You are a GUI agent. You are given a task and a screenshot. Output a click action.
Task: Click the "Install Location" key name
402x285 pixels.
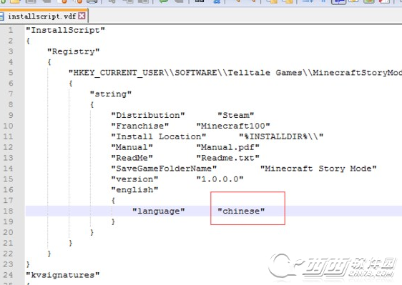(x=159, y=136)
